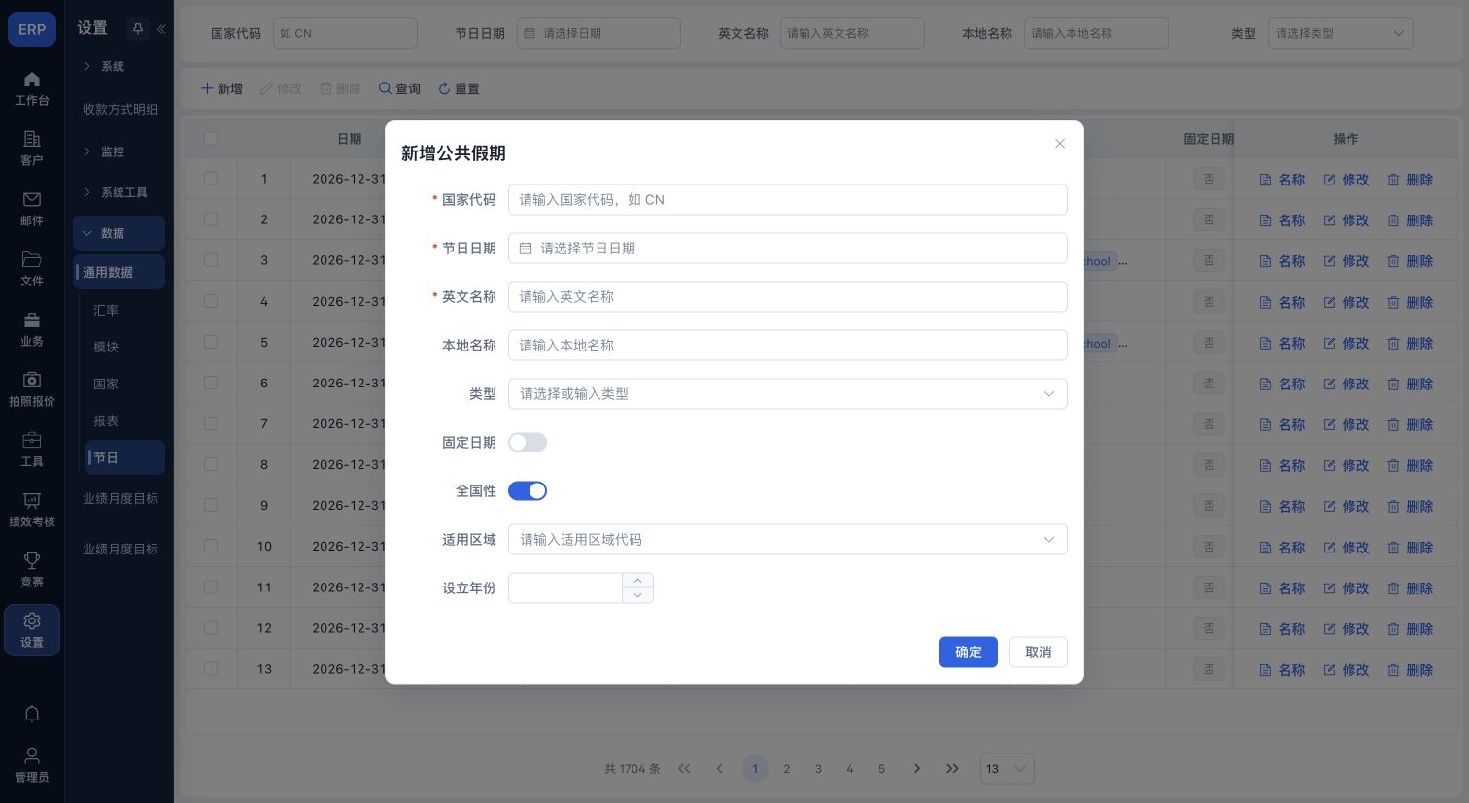1469x803 pixels.
Task: Open the 设置 gear icon in sidebar
Action: 32,621
